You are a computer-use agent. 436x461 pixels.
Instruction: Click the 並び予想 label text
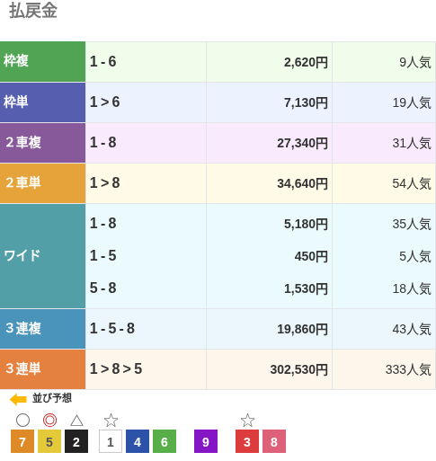click(52, 398)
